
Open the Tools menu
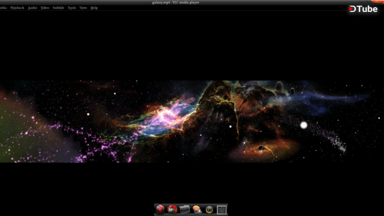(72, 8)
